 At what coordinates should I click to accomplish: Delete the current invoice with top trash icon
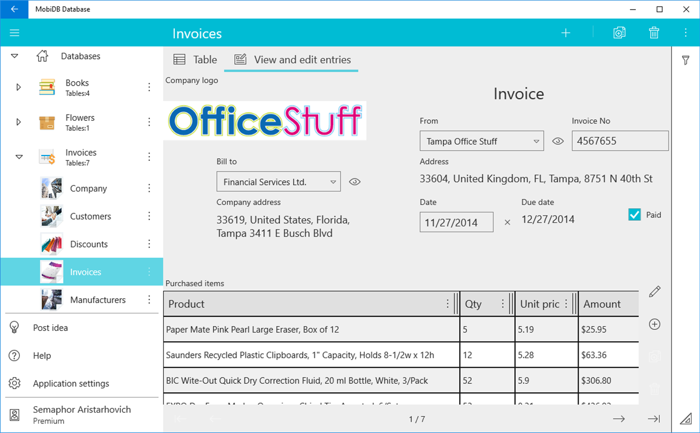point(654,33)
